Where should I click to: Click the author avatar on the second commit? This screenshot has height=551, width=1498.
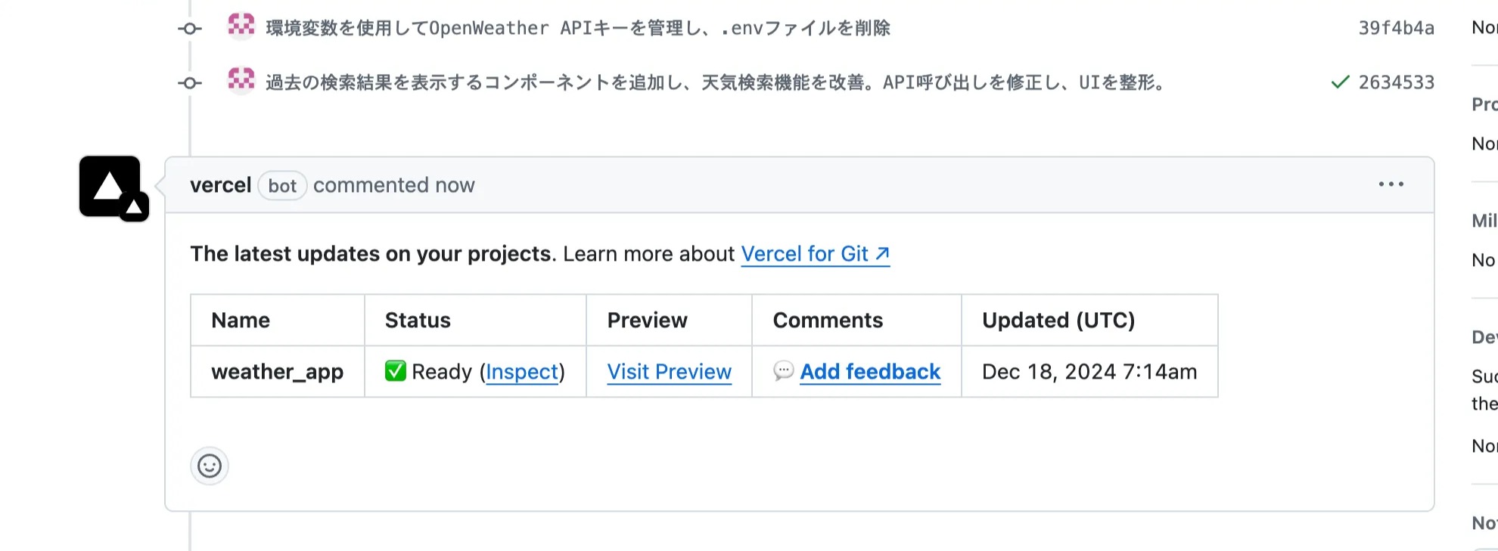pyautogui.click(x=241, y=79)
